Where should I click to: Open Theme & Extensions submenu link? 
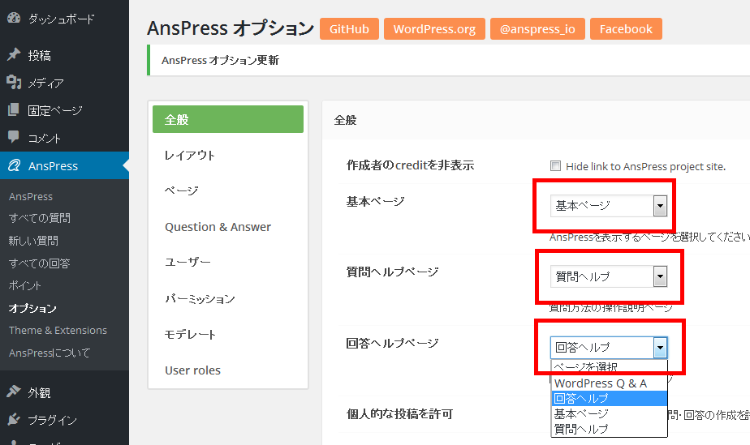tap(58, 330)
